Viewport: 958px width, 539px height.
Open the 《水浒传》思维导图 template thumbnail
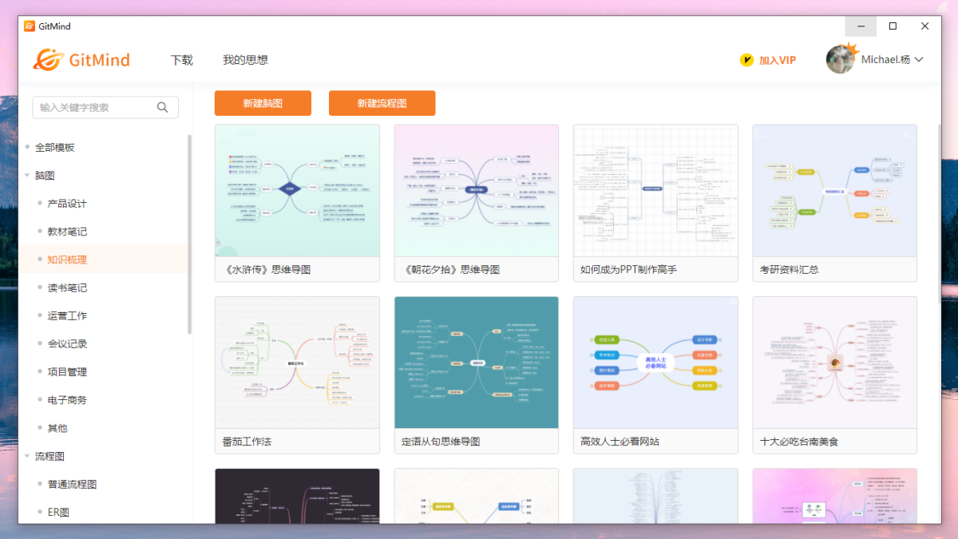[297, 191]
